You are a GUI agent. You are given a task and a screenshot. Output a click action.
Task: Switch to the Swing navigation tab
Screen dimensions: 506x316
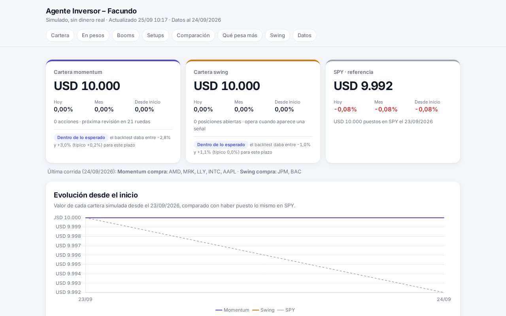(278, 35)
